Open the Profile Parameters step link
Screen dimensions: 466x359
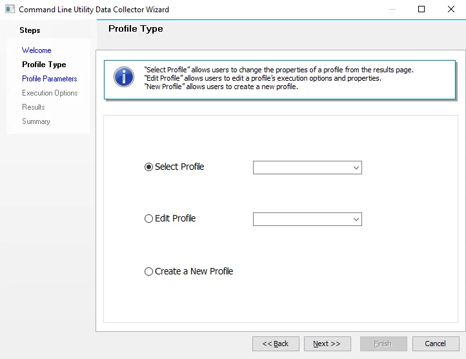[x=49, y=79]
